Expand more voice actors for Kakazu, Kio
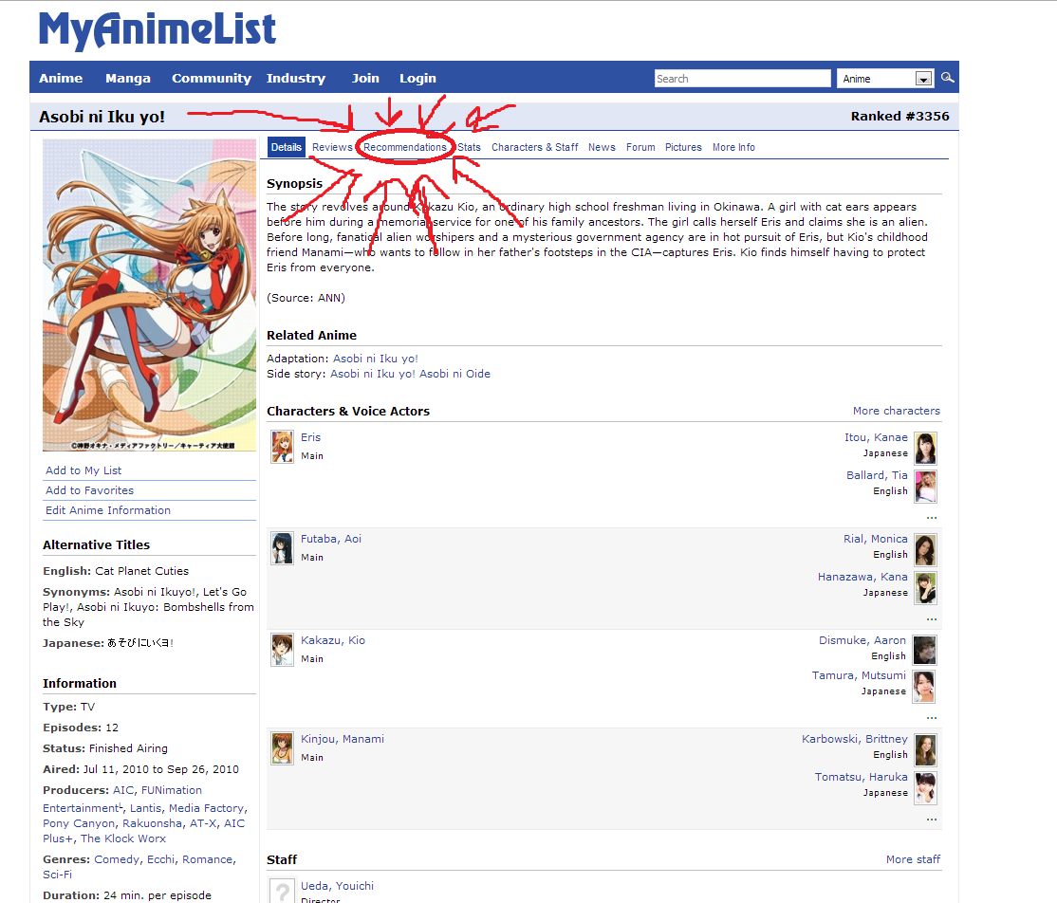1057x903 pixels. click(x=932, y=718)
